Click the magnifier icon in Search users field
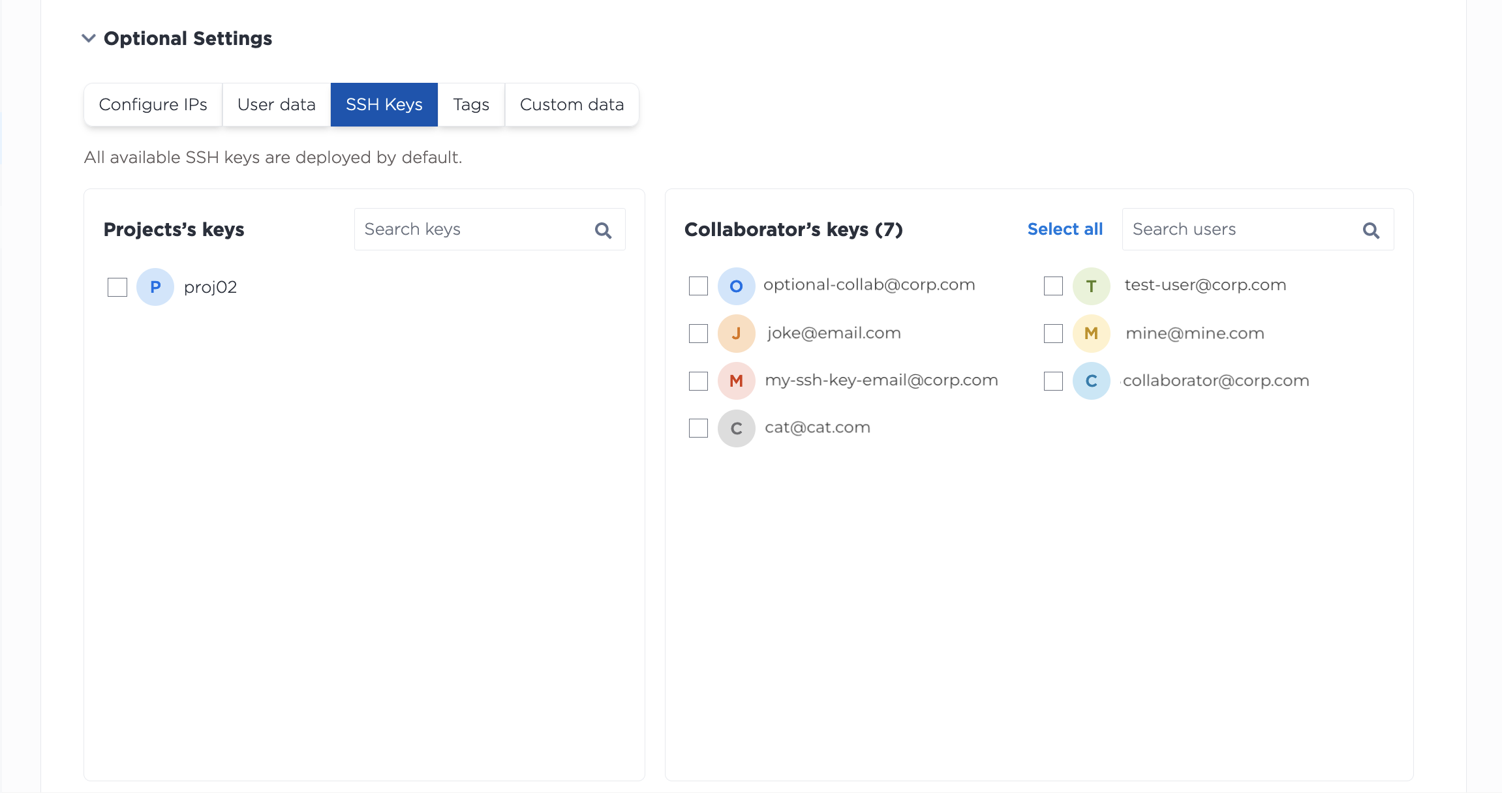The image size is (1502, 793). (x=1371, y=230)
